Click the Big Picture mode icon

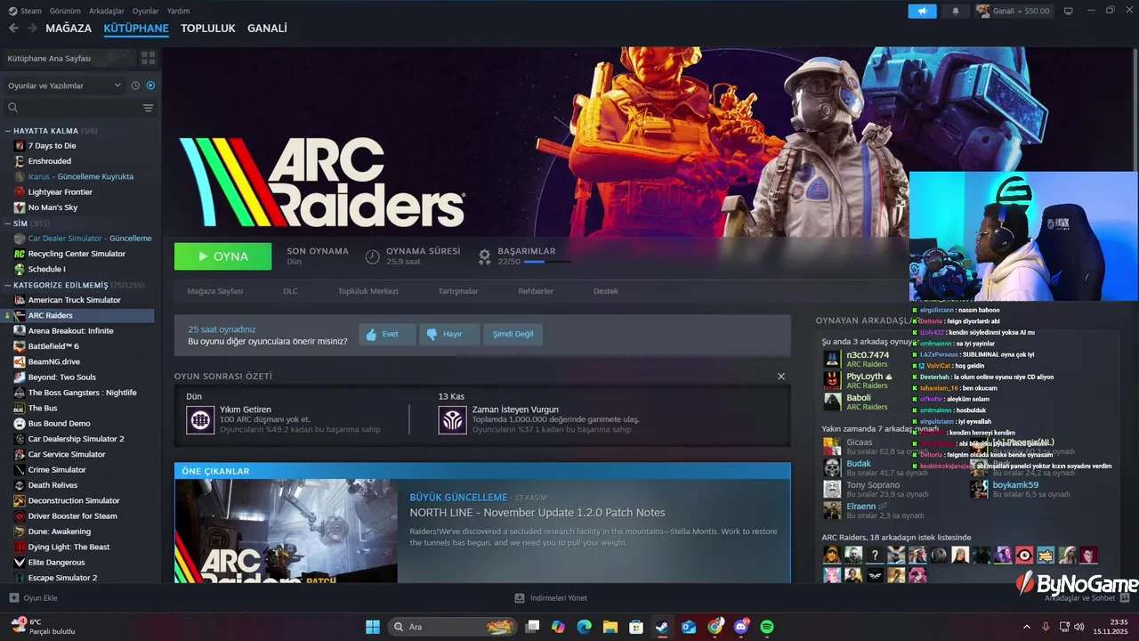[x=1068, y=11]
